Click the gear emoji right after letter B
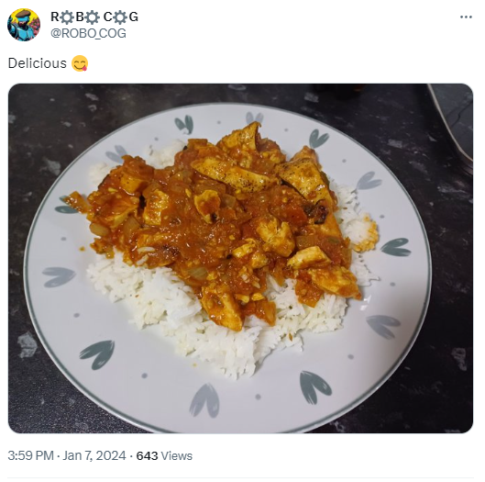The image size is (485, 482). point(92,17)
